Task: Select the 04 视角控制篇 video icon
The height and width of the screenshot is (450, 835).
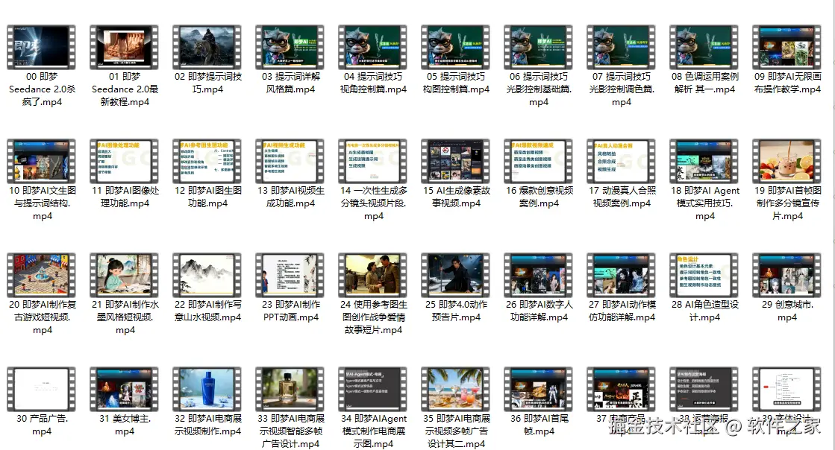Action: point(373,47)
